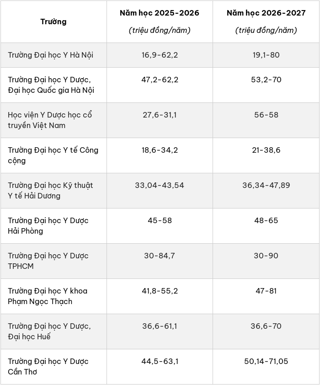The width and height of the screenshot is (320, 385).
Task: Click the 56-58 tuition value
Action: [266, 115]
